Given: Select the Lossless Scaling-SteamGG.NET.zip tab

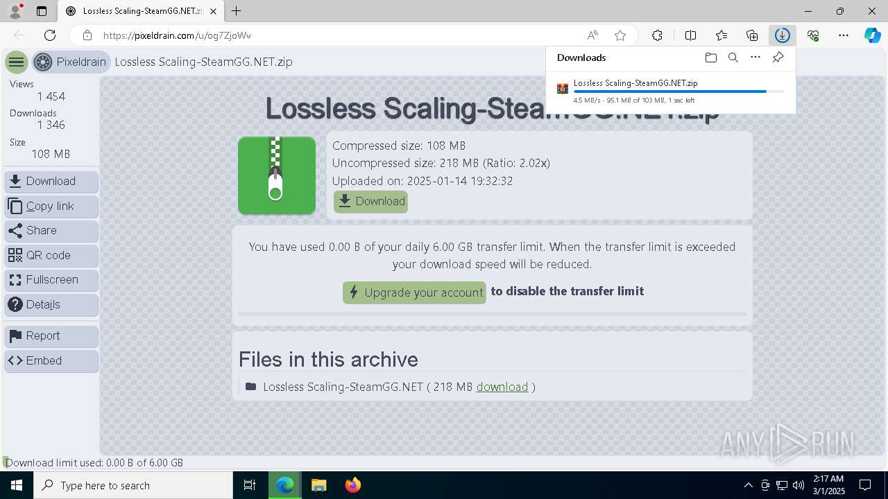Looking at the screenshot, I should (141, 11).
